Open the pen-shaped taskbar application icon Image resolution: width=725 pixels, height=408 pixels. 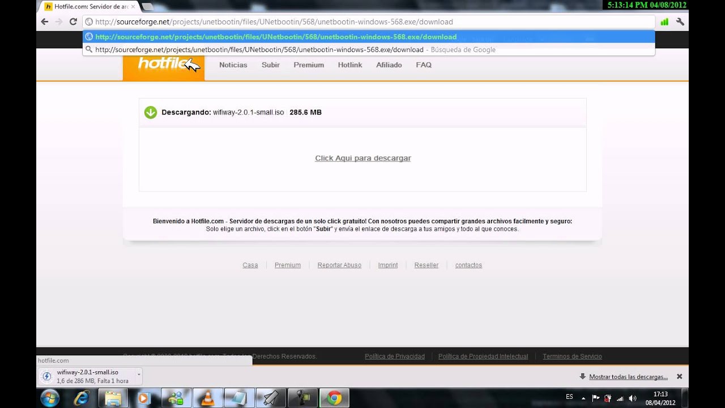(271, 398)
